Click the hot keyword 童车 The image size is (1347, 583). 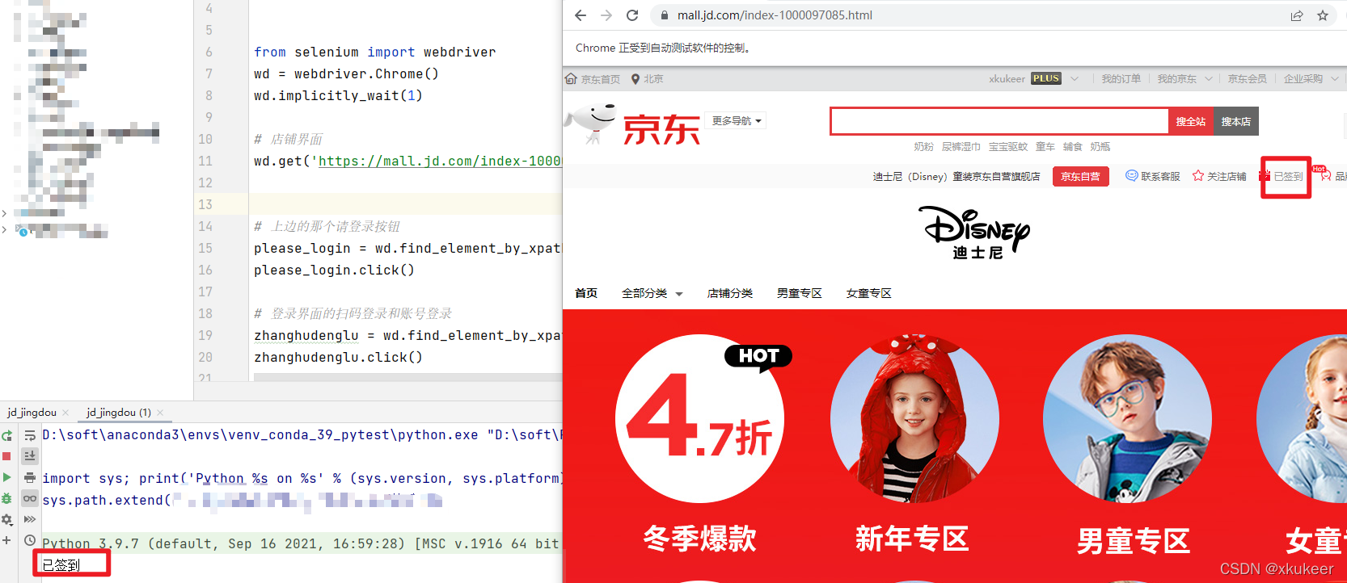[x=1045, y=147]
